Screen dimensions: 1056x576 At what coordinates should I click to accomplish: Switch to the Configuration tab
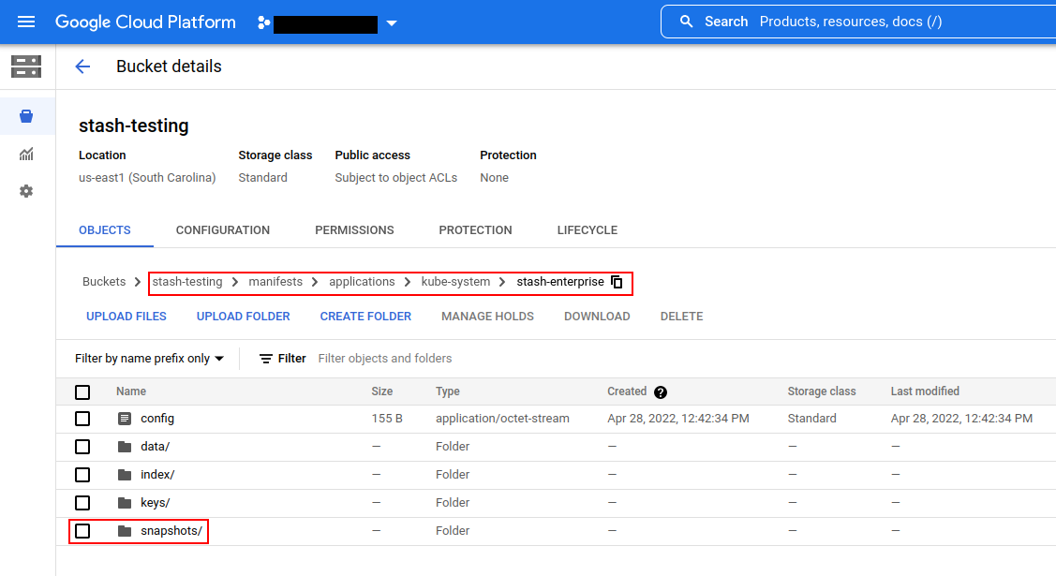[223, 230]
